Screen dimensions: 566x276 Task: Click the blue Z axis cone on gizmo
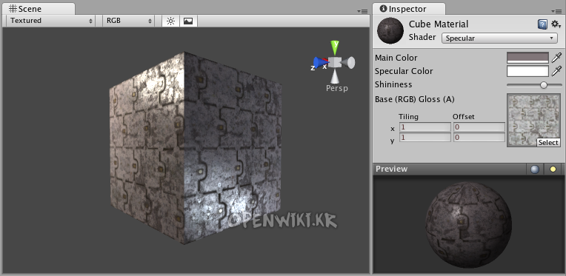pos(319,63)
